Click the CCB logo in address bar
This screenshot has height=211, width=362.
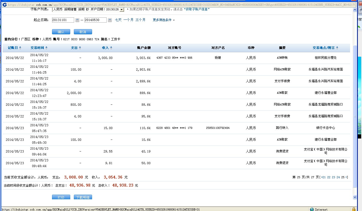4,4
